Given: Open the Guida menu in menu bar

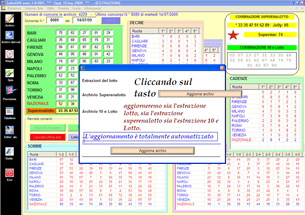Looking at the screenshot, I should pyautogui.click(x=76, y=9).
